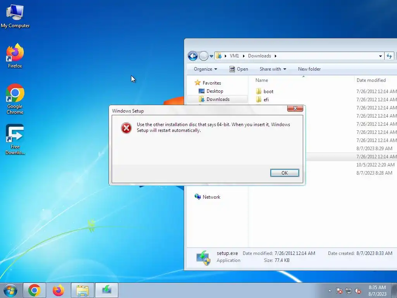Viewport: 397px width, 298px height.
Task: Open the Action Center flag icon
Action: click(x=339, y=291)
